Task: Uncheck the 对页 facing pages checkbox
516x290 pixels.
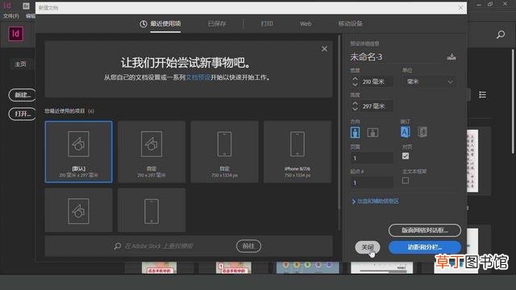Action: [406, 155]
